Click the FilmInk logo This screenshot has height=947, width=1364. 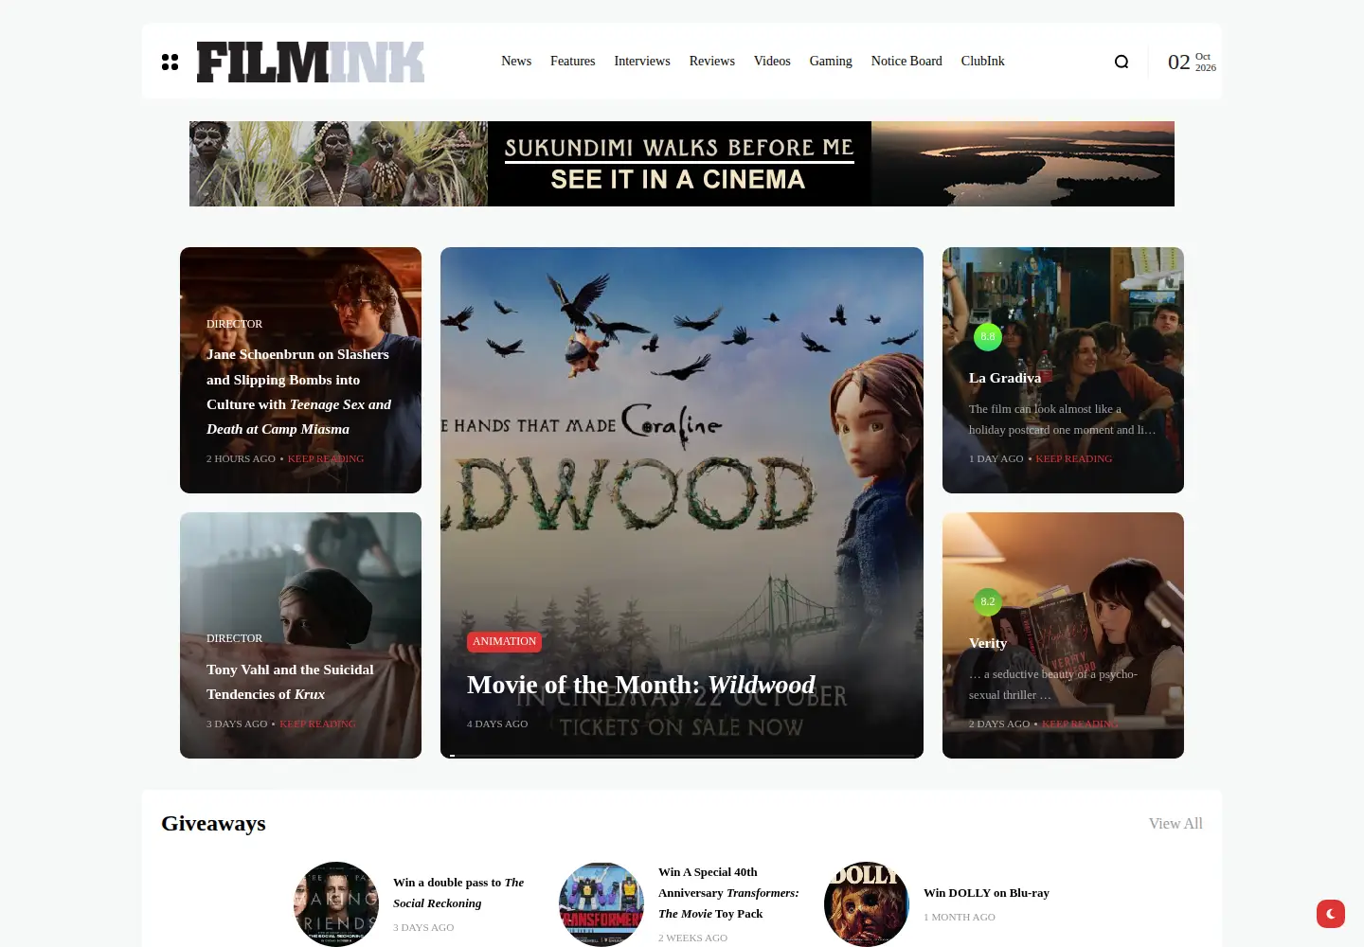pyautogui.click(x=311, y=62)
